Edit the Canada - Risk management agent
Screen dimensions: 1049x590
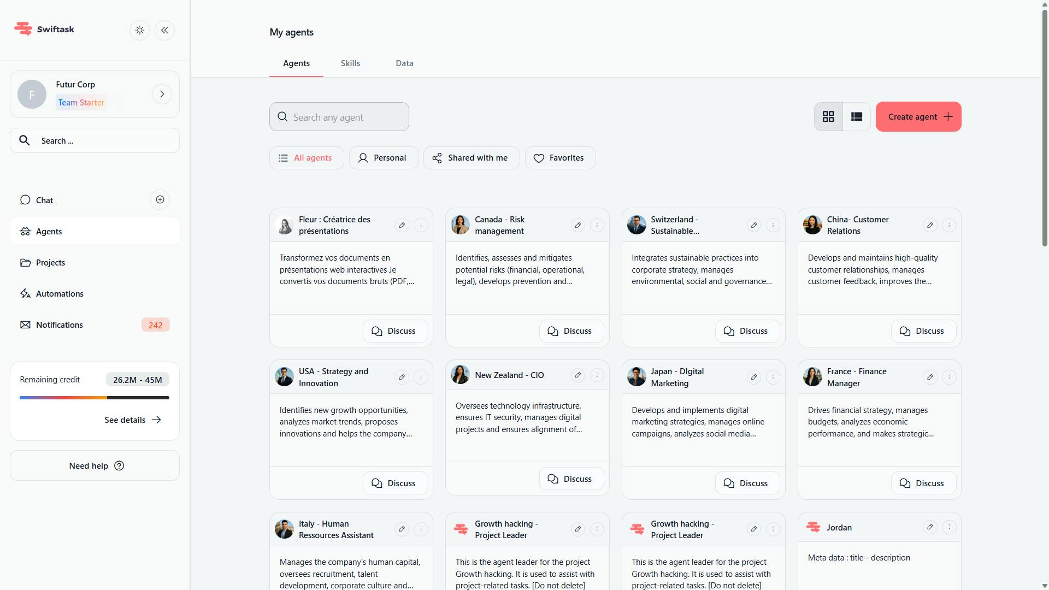tap(578, 225)
